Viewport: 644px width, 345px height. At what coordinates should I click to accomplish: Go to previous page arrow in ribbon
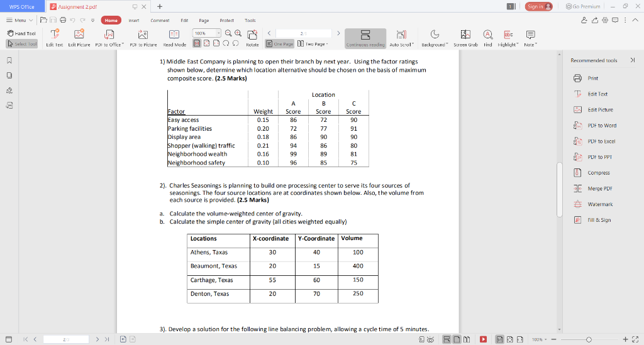pos(269,33)
